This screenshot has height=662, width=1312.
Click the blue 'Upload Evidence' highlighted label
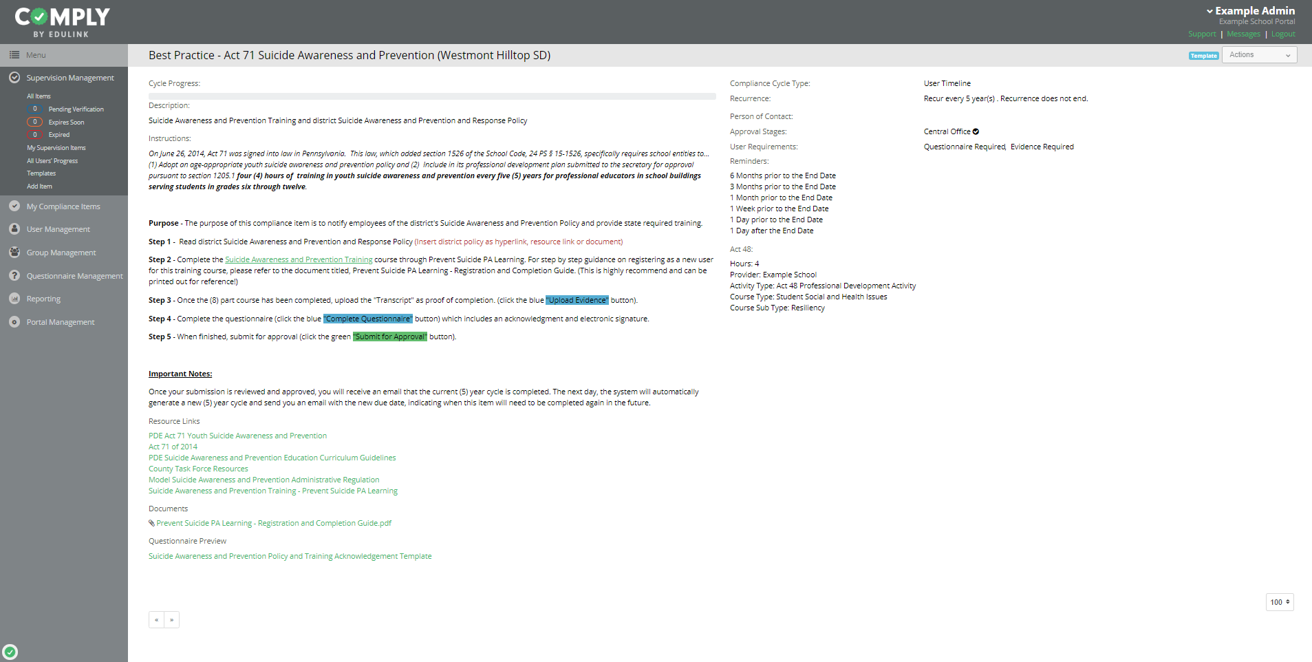point(577,300)
